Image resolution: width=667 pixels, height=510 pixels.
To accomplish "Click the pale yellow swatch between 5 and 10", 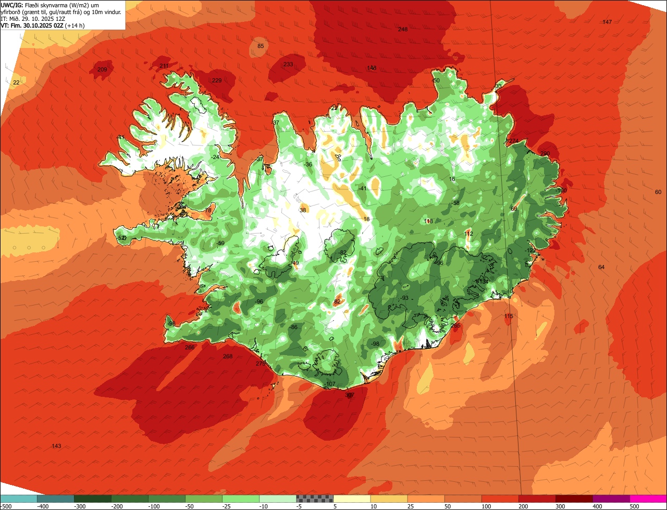I will 352,499.
